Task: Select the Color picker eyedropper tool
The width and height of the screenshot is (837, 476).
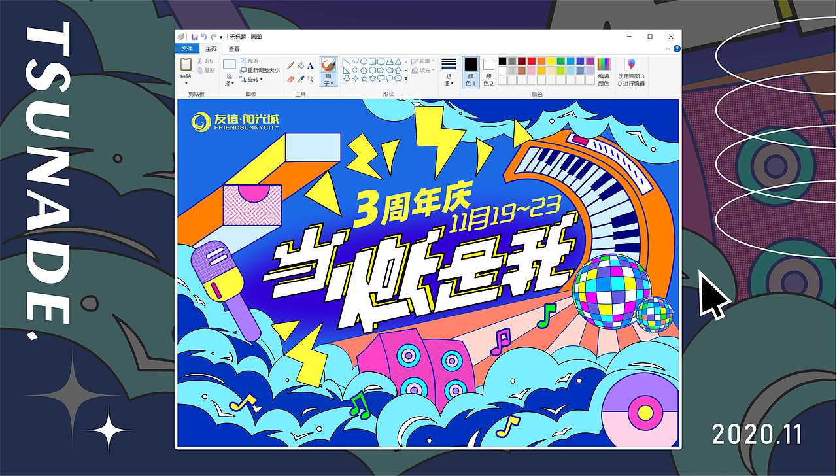Action: pyautogui.click(x=301, y=78)
